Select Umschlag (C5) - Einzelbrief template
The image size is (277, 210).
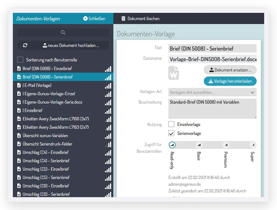[63, 169]
